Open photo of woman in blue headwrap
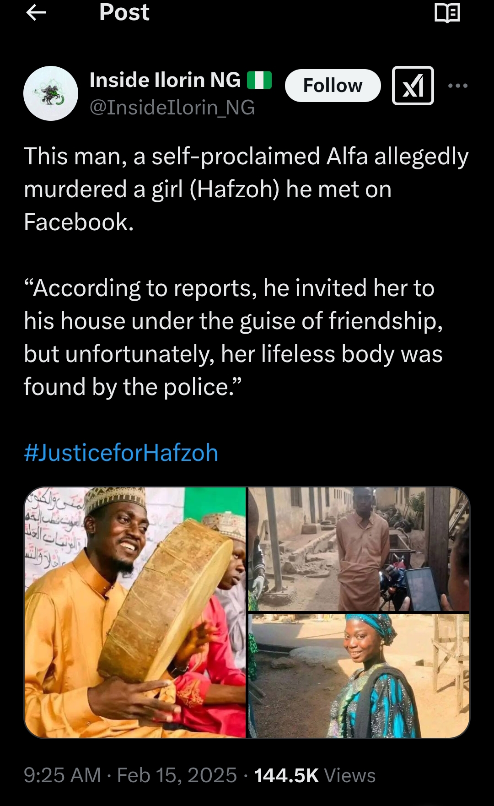The width and height of the screenshot is (494, 806). (x=359, y=676)
